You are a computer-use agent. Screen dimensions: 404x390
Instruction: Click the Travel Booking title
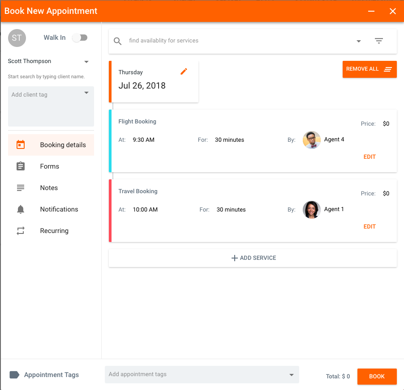[138, 191]
